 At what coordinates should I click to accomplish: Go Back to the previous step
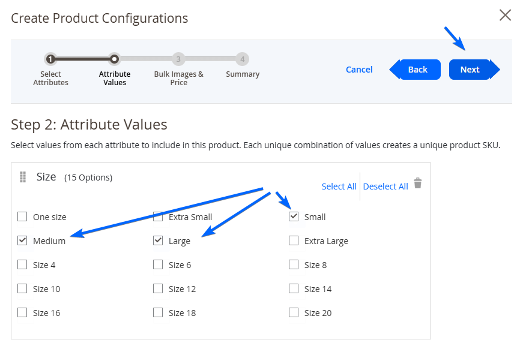pos(415,70)
